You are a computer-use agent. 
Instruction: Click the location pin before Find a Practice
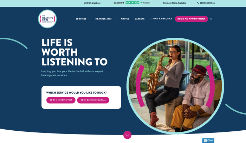click(x=151, y=19)
